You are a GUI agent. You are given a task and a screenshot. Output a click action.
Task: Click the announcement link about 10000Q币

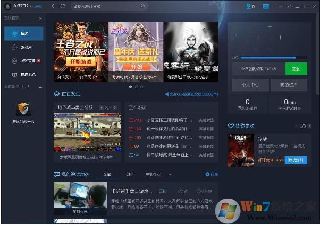[194, 94]
